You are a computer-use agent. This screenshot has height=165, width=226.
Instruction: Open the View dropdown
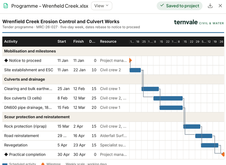(x=102, y=6)
